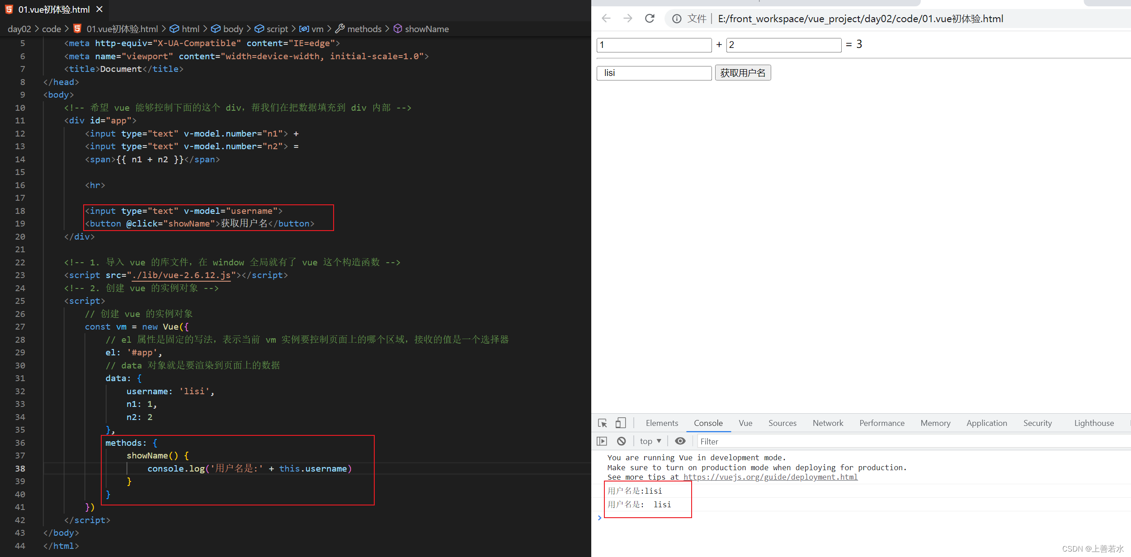Clear the console with the ban icon

[622, 441]
